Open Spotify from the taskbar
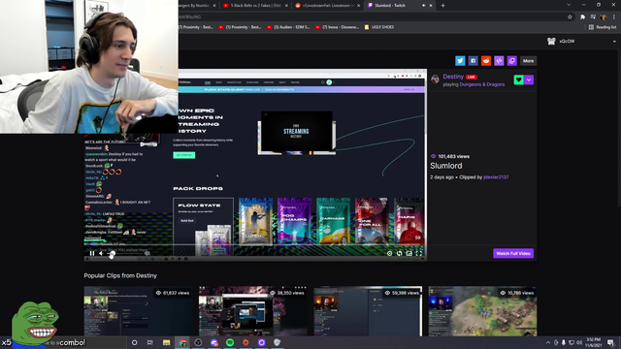The width and height of the screenshot is (621, 349). click(230, 342)
